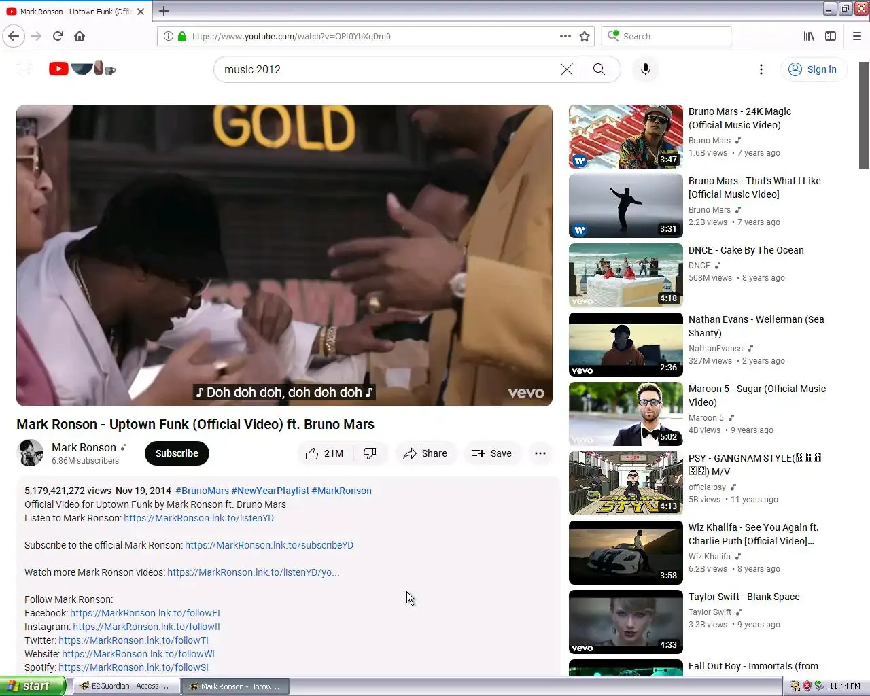Click the browser address bar URL
Viewport: 870px width, 696px height.
[291, 36]
